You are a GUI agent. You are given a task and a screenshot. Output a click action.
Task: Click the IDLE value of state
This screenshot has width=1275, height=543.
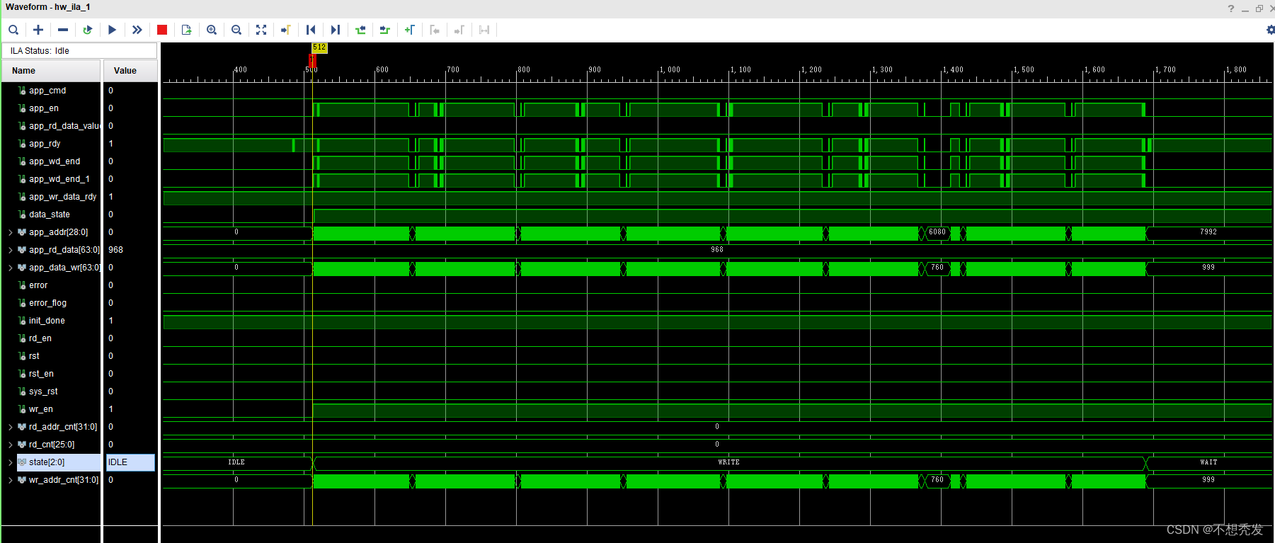(x=130, y=462)
